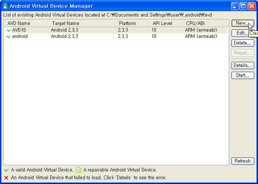Click the repairable device legend icon
The height and width of the screenshot is (184, 258).
tap(79, 170)
